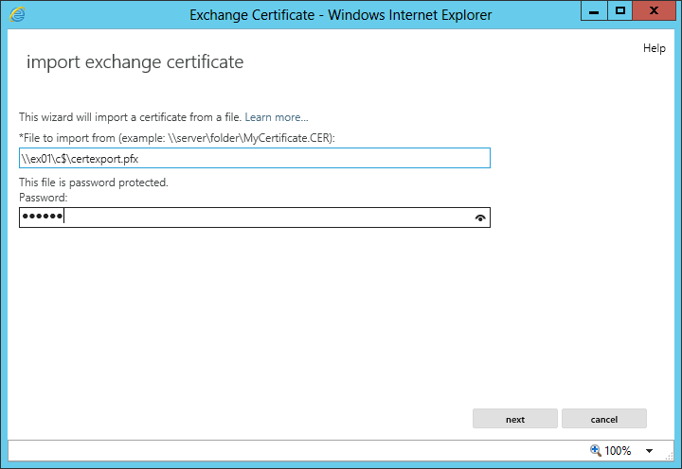Image resolution: width=682 pixels, height=469 pixels.
Task: Click the import exchange certificate heading
Action: (x=135, y=62)
